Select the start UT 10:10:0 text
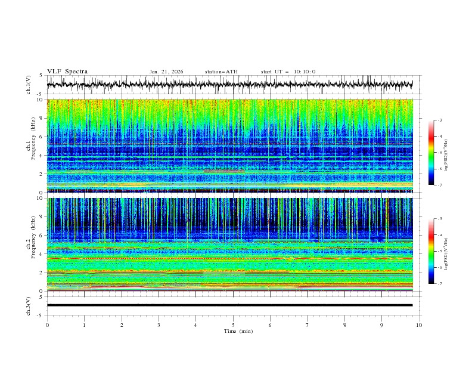Screen dimensions: 472x365 click(288, 72)
